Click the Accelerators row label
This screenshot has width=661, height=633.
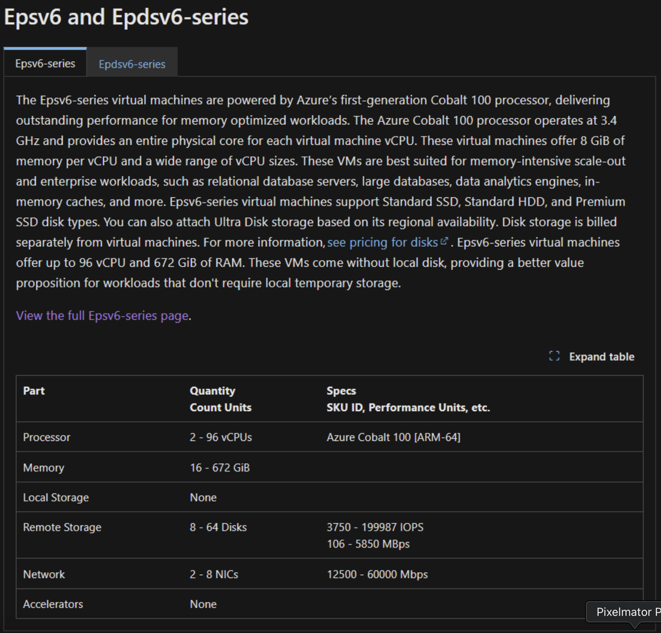pyautogui.click(x=53, y=604)
